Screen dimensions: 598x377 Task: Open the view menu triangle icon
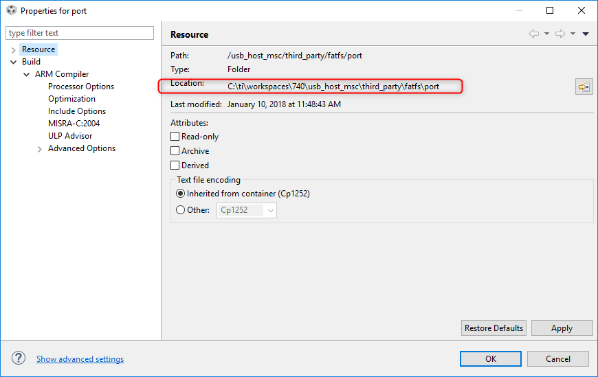pyautogui.click(x=586, y=34)
